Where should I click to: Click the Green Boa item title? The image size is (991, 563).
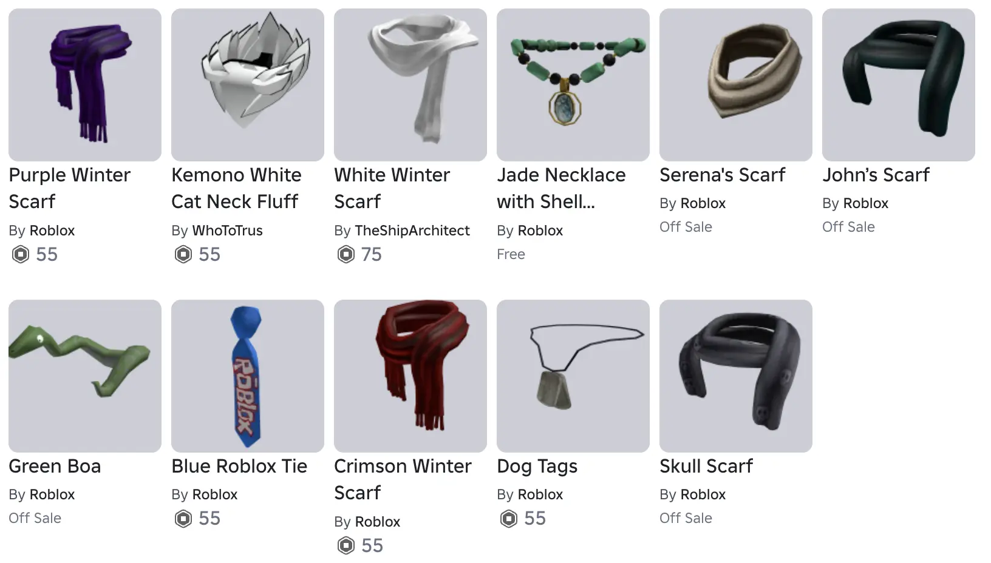[x=55, y=466]
